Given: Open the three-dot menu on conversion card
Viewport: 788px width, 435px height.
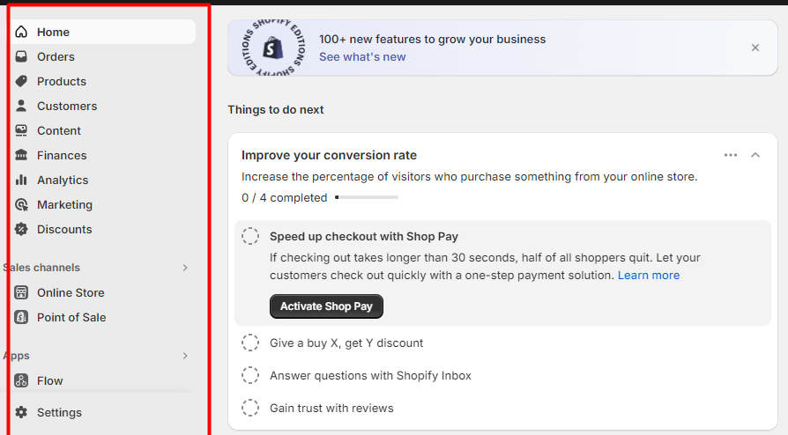Looking at the screenshot, I should point(731,155).
